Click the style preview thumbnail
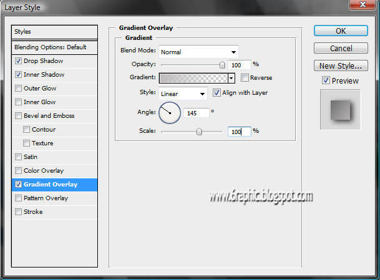 [x=341, y=110]
